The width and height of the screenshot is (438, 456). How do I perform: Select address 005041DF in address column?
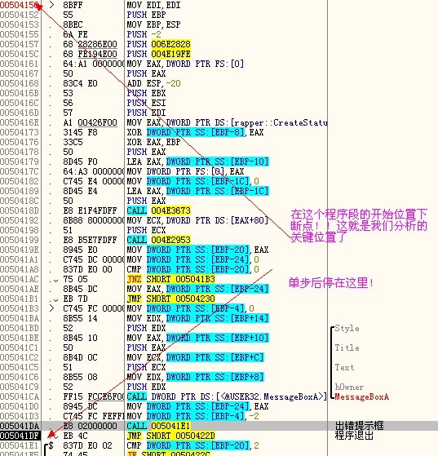point(20,436)
